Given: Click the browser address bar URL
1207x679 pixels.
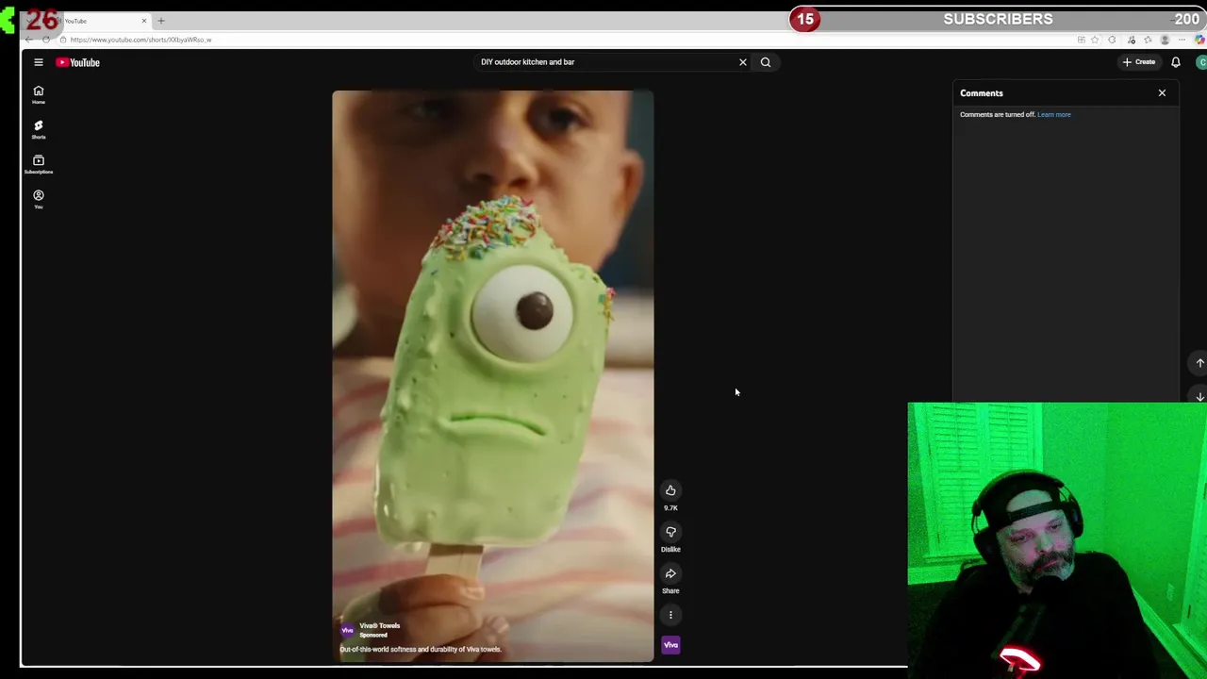Looking at the screenshot, I should point(141,40).
